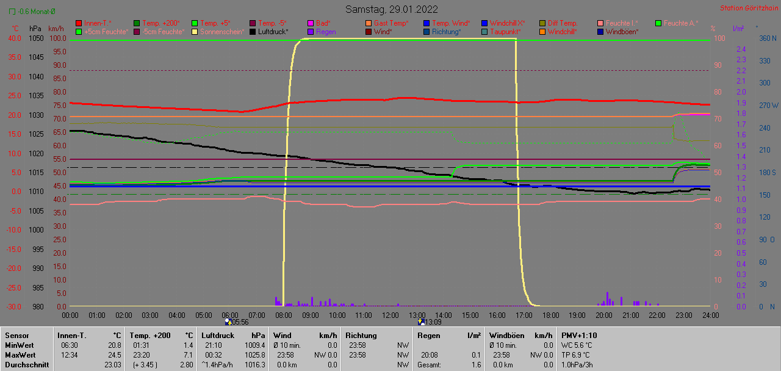Select the dark red Wind legend entry
The height and width of the screenshot is (371, 781).
[379, 31]
